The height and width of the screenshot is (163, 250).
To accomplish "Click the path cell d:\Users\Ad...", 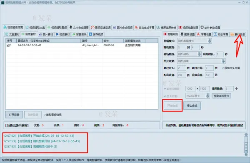I will click(91, 45).
